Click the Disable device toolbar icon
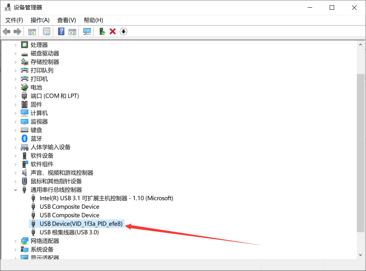 pos(123,31)
